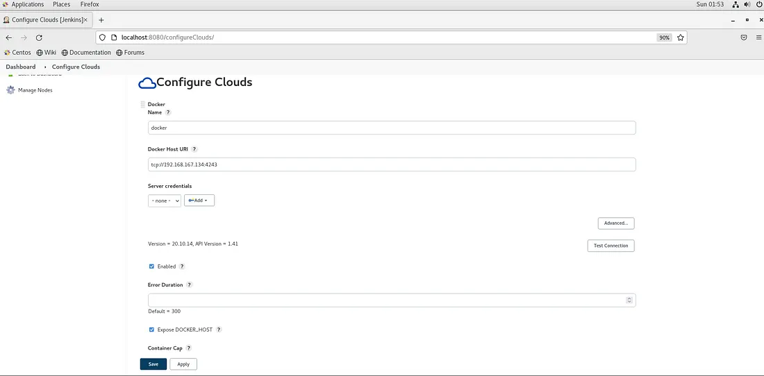The image size is (764, 376).
Task: Go back with the browser back arrow
Action: pos(9,37)
